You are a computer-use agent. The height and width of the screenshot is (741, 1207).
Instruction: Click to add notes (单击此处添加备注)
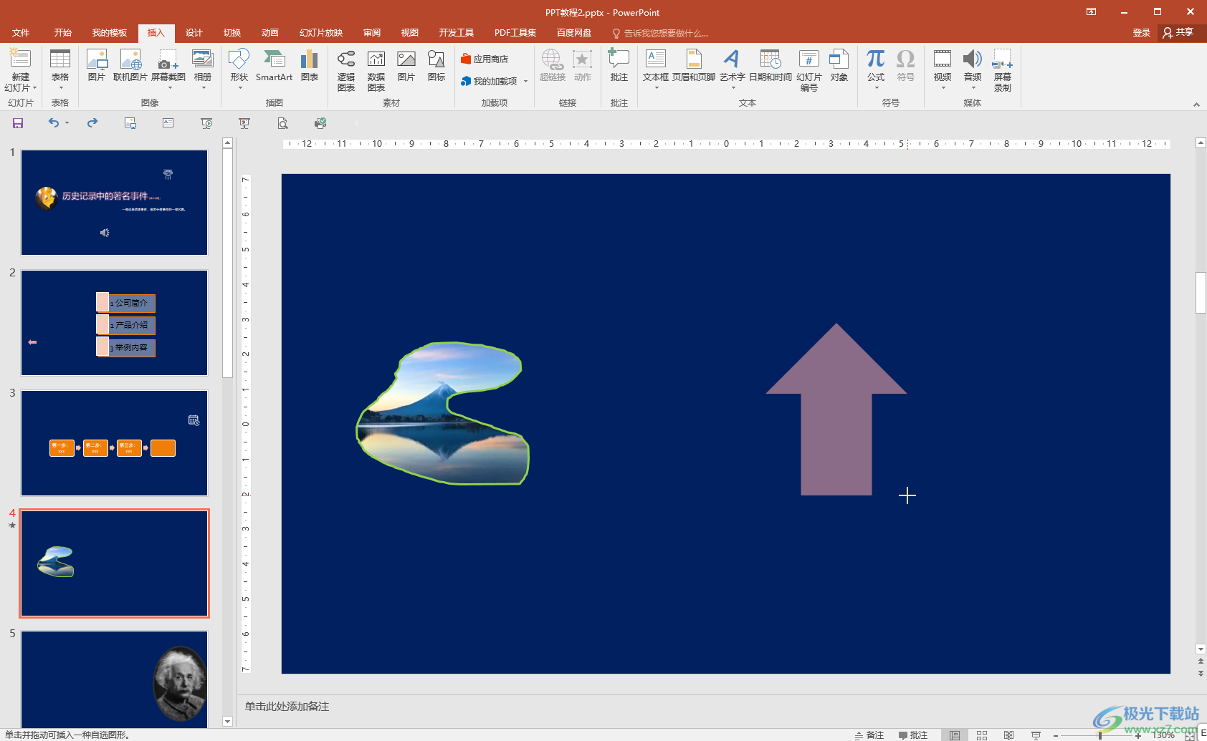287,707
